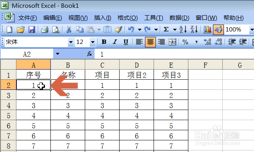Expand the Paste options dropdown arrow
Screen dimensions: 254x152
(99, 30)
